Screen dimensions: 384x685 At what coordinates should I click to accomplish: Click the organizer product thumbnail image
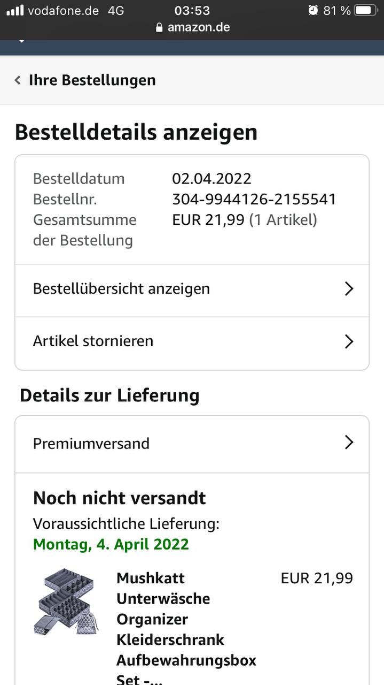pos(66,602)
